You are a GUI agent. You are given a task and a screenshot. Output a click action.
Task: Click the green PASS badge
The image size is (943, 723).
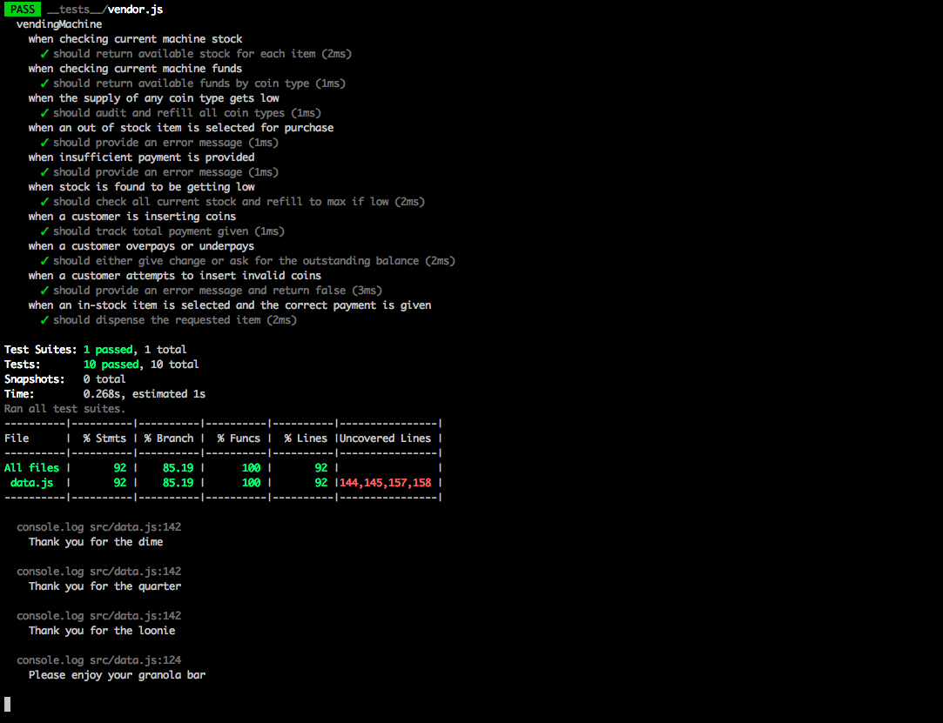23,10
